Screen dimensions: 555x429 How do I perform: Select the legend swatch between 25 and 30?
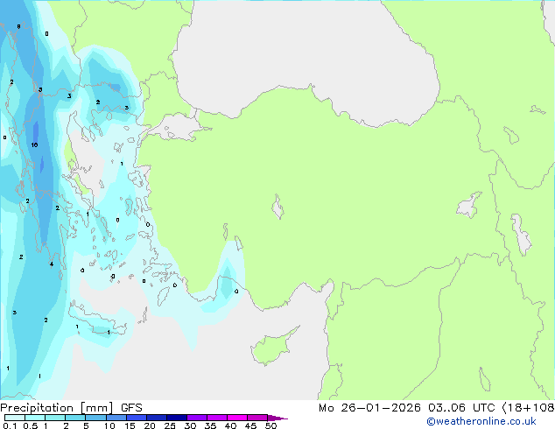177,418
